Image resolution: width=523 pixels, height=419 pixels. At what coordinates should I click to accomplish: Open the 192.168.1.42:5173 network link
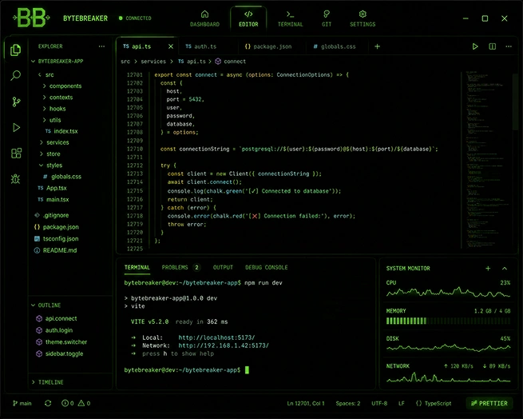pos(224,345)
